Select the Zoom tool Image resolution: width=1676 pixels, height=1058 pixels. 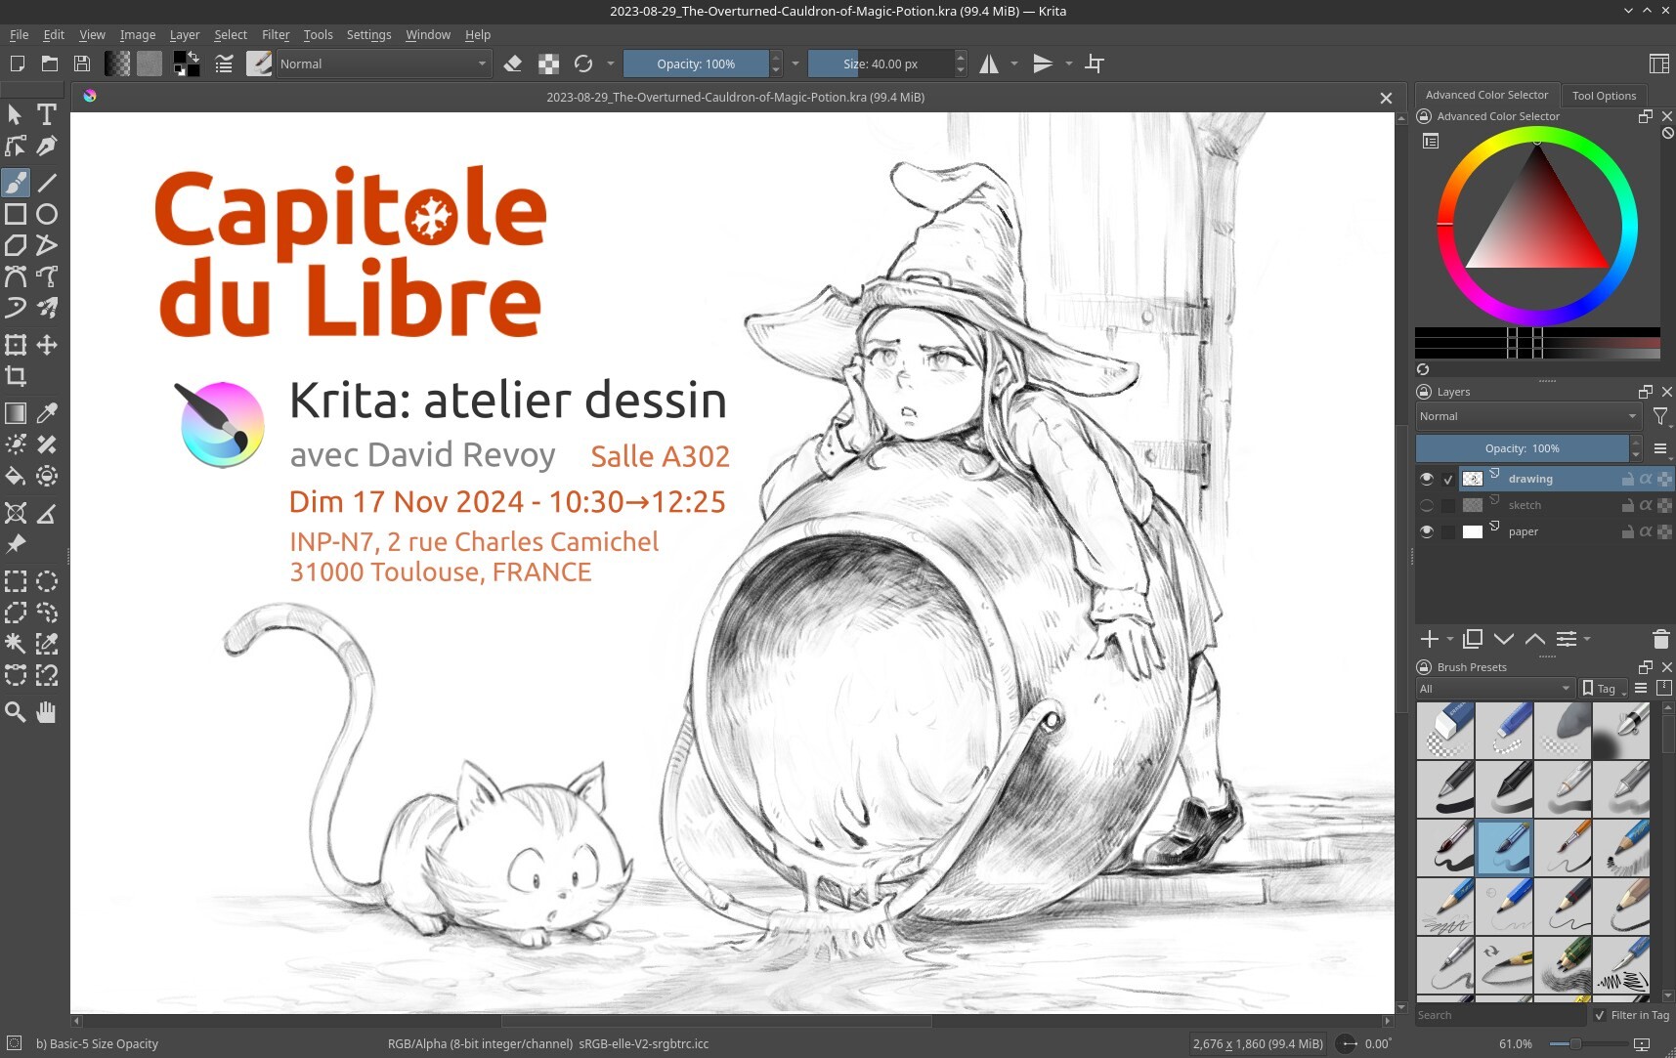pos(16,712)
